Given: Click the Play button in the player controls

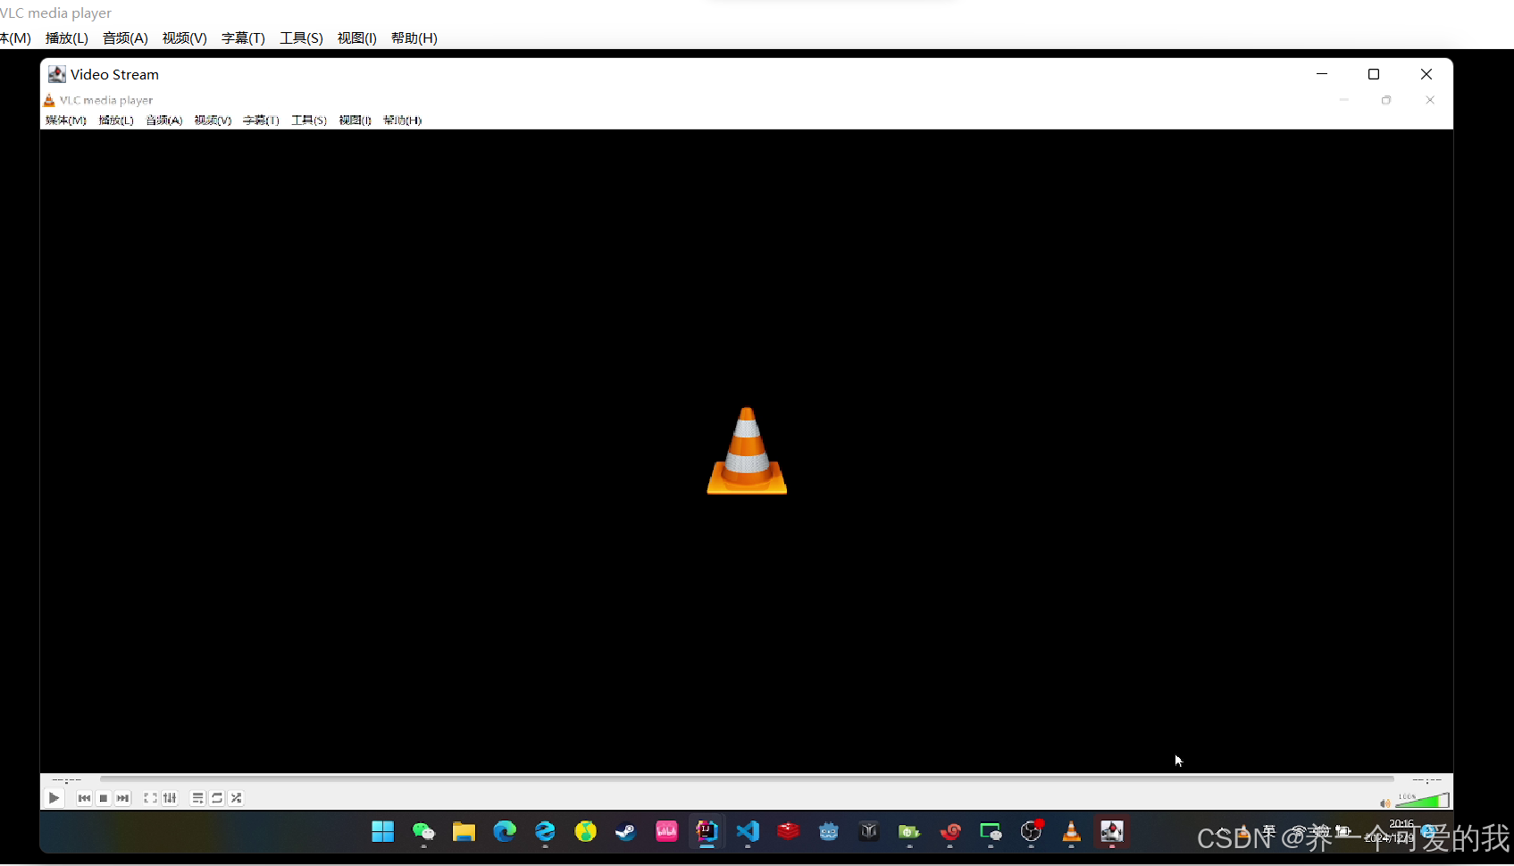Looking at the screenshot, I should pos(54,798).
